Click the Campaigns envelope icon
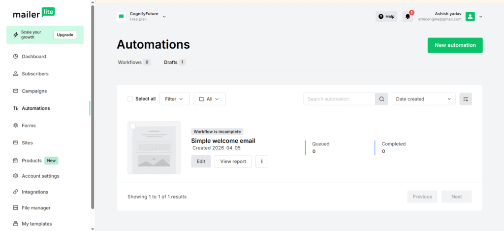The width and height of the screenshot is (504, 231). click(15, 91)
